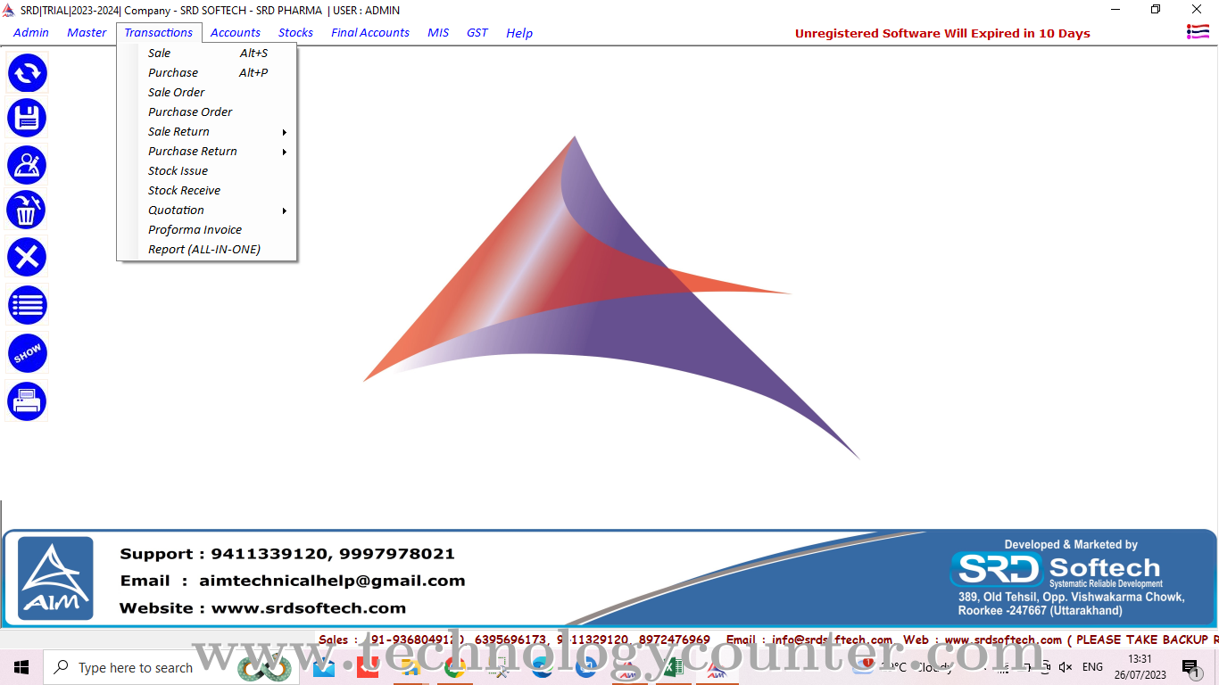The image size is (1219, 685).
Task: Select Stock Receive entry
Action: point(207,191)
